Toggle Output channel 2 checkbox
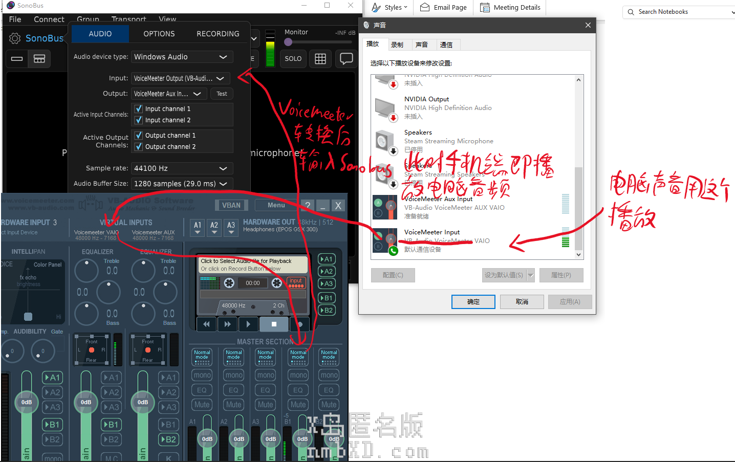The image size is (735, 462). (x=139, y=147)
